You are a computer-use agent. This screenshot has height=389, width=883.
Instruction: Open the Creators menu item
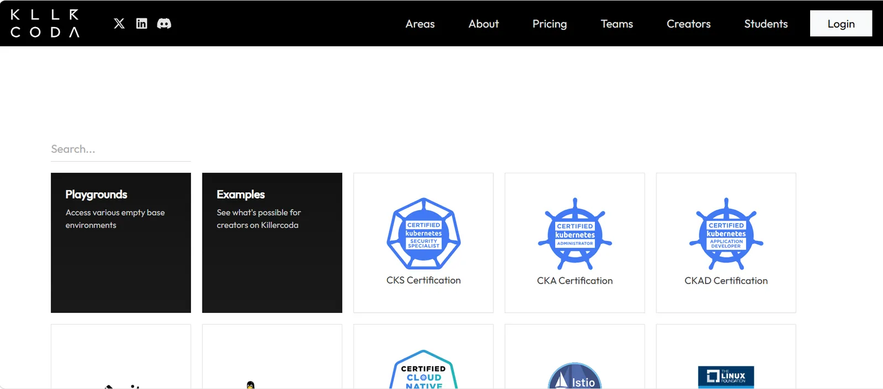point(689,24)
